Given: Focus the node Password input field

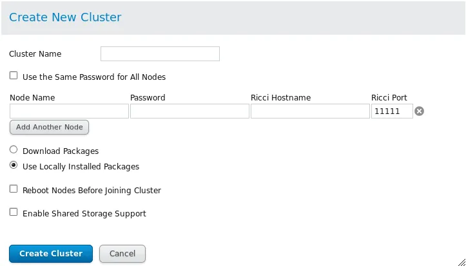Looking at the screenshot, I should click(189, 111).
